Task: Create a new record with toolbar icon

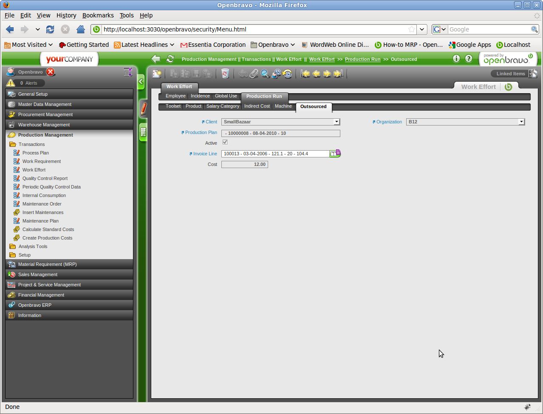Action: tap(157, 74)
